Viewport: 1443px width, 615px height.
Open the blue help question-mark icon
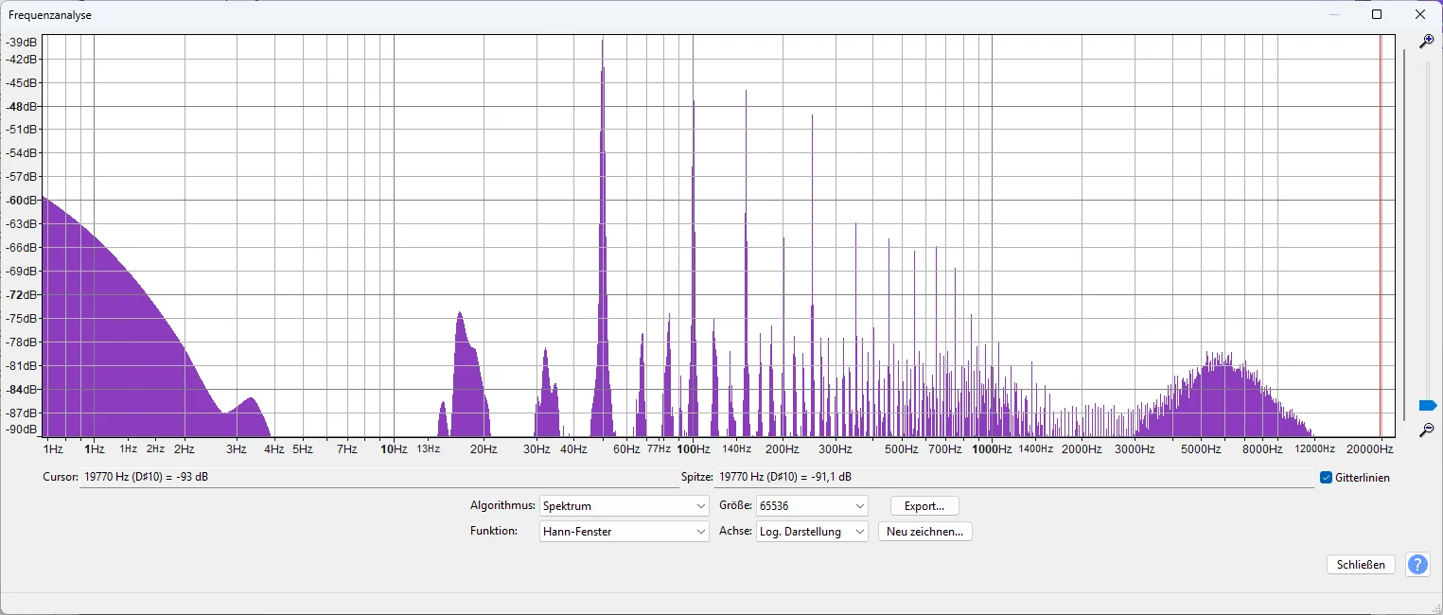(x=1417, y=565)
